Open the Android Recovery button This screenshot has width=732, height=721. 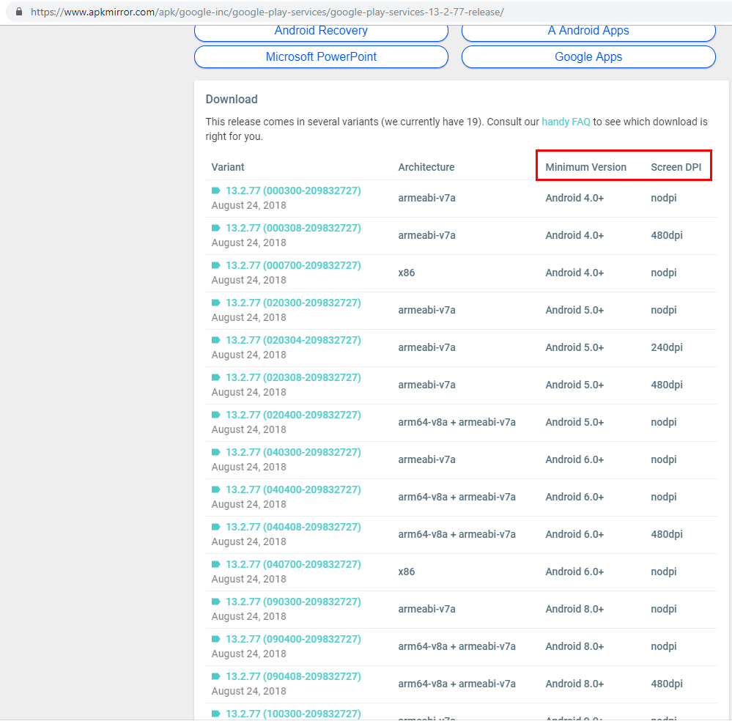click(x=321, y=31)
